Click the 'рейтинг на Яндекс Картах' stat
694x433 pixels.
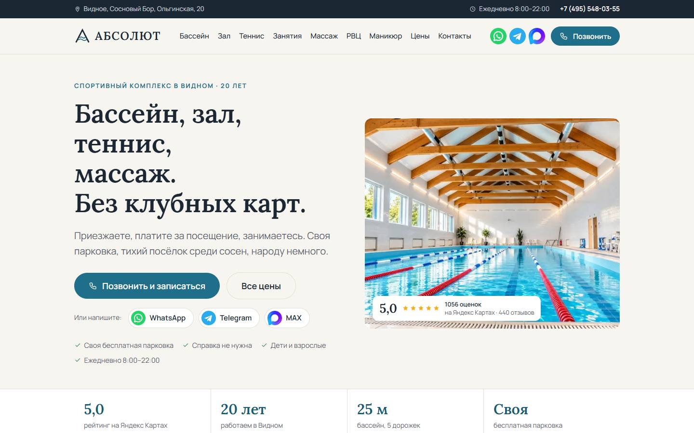(x=126, y=425)
